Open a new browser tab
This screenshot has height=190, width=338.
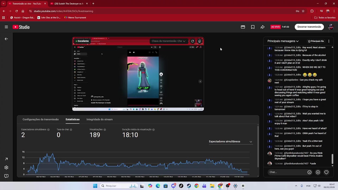point(93,4)
